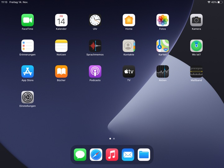
Task: Open the Erinnerungen reminders app
Action: point(27,46)
